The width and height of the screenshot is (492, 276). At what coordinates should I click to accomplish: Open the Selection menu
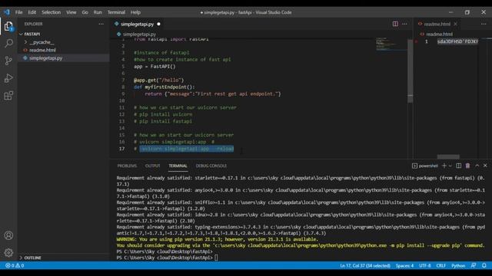[x=52, y=12]
